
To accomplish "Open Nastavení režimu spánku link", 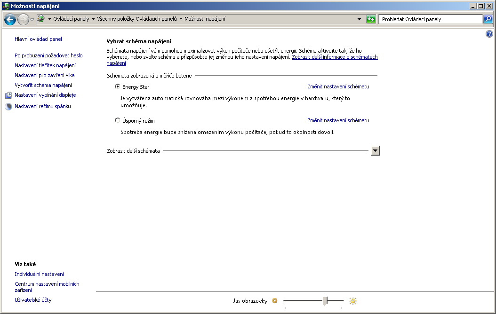I will point(43,106).
